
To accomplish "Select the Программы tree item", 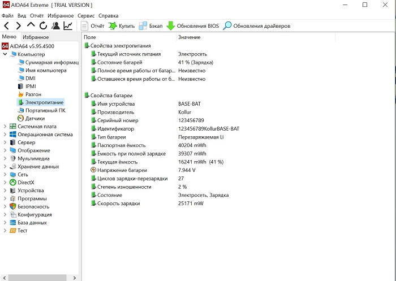I will click(x=28, y=198).
